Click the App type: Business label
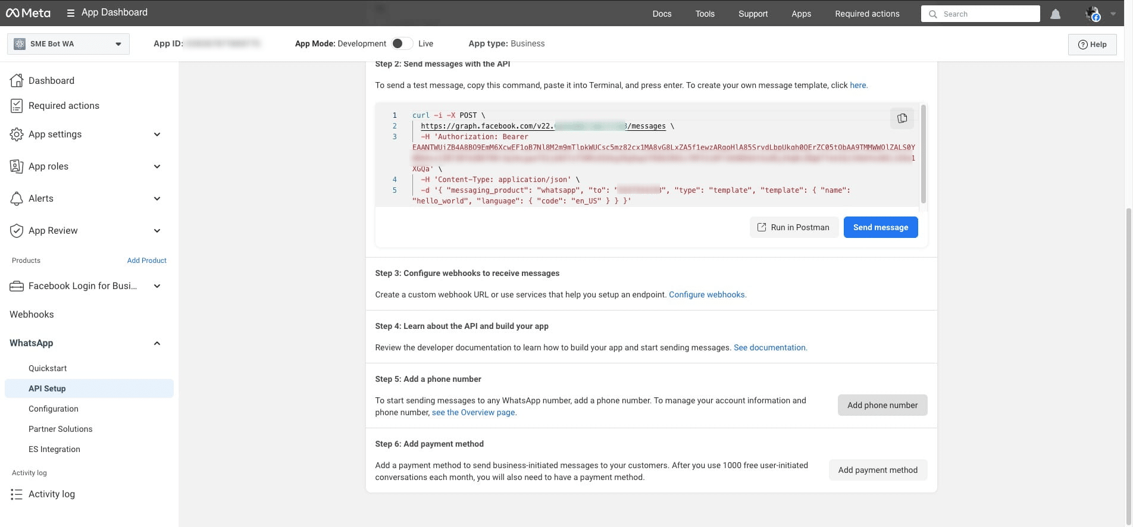The image size is (1133, 527). coord(506,43)
